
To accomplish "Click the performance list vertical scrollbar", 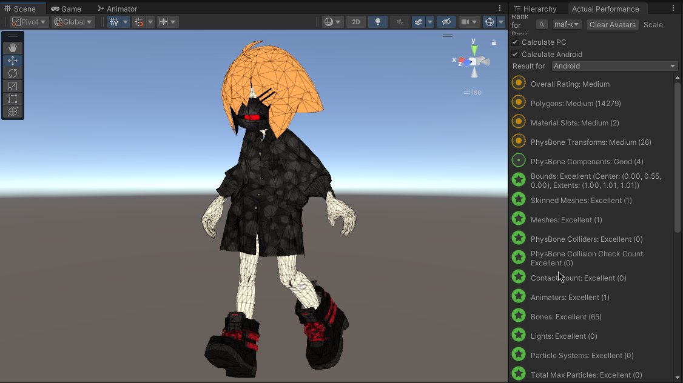I will [x=678, y=157].
